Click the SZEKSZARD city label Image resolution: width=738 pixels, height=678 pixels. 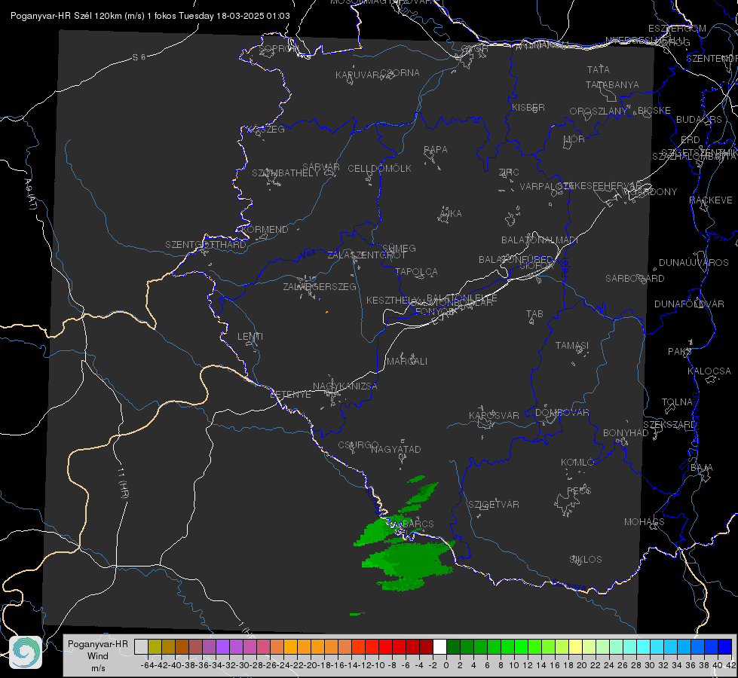[x=669, y=424]
